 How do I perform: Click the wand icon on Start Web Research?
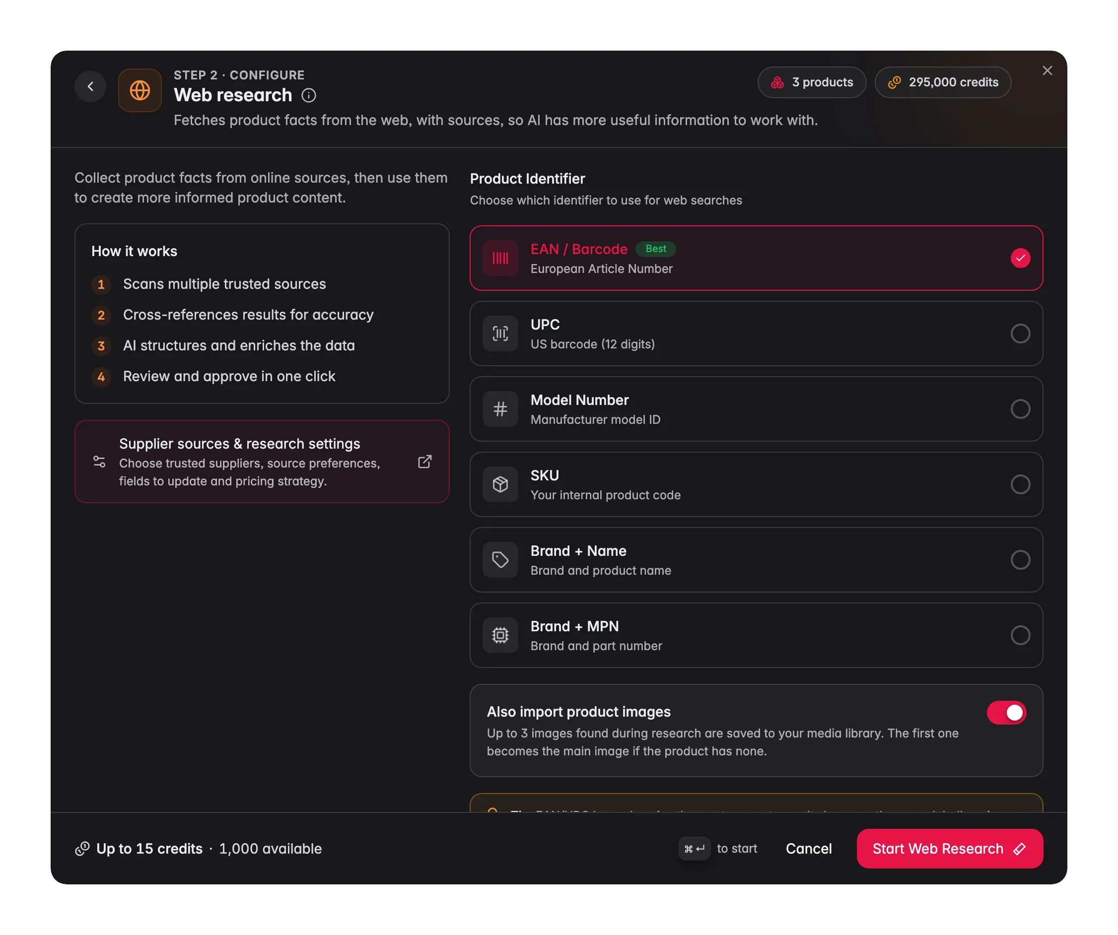tap(1019, 848)
